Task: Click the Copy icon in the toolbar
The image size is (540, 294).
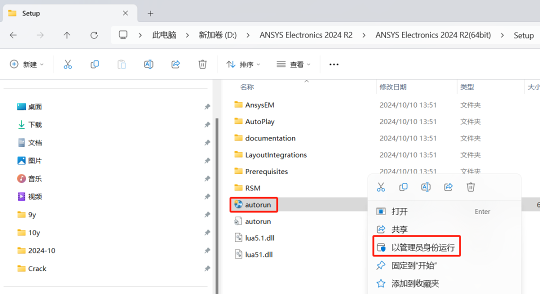Action: tap(94, 64)
